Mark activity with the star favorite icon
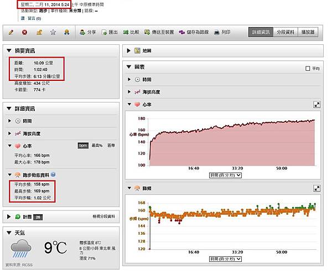Viewport: 332px width, 273px height. [x=53, y=32]
